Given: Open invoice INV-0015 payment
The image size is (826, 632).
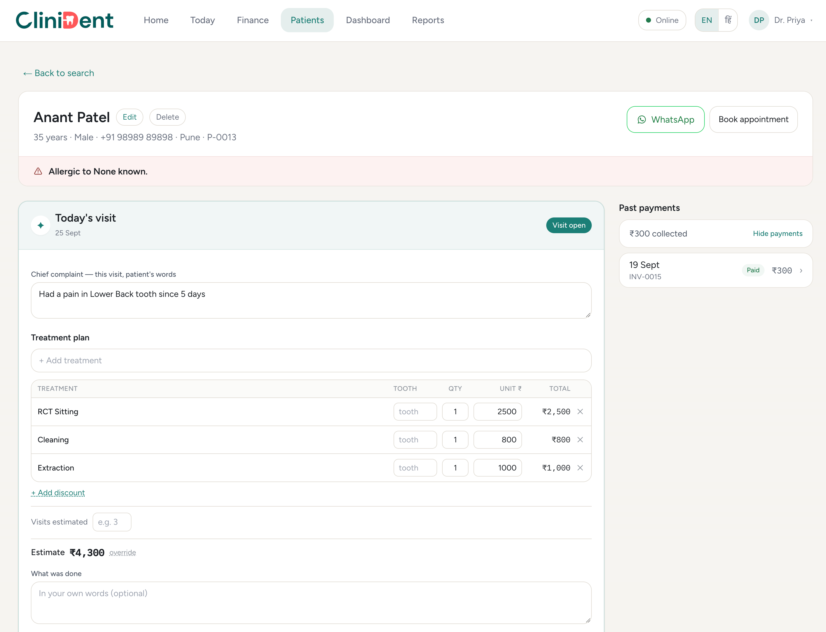Looking at the screenshot, I should click(x=716, y=270).
